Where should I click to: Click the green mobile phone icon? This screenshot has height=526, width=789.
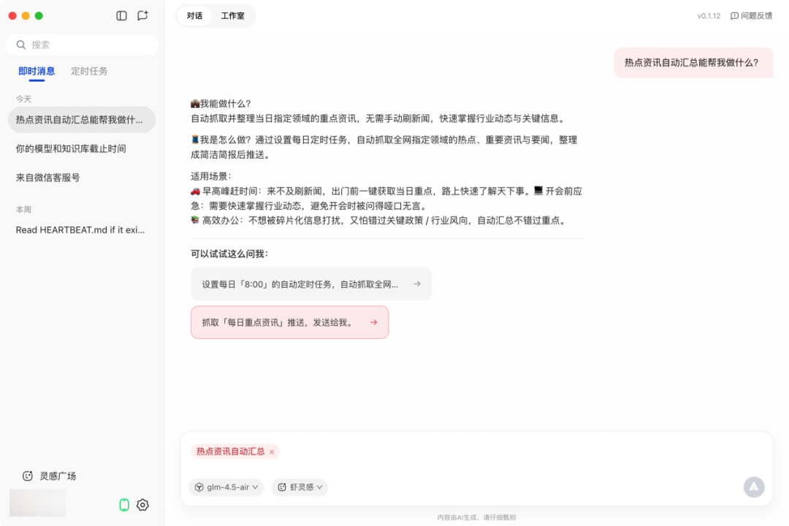[x=124, y=505]
